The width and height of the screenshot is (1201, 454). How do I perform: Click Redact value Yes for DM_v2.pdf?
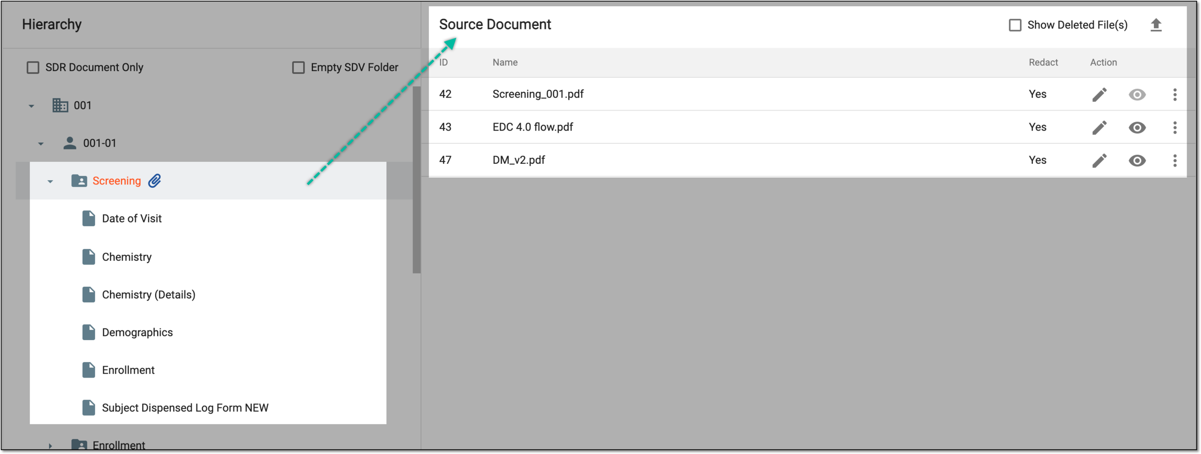[1037, 160]
